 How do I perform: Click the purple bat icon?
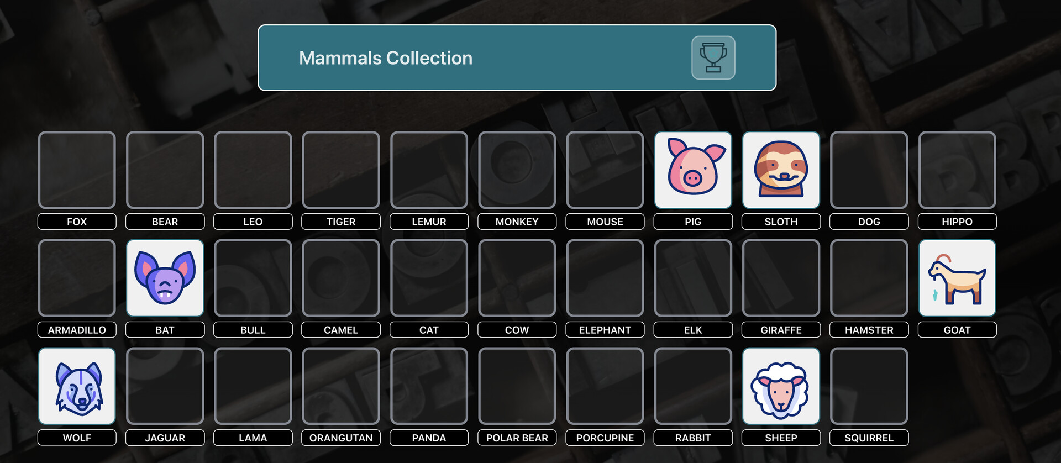click(x=165, y=278)
